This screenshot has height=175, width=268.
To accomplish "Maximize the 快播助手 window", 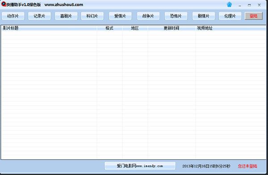I will 249,5.
